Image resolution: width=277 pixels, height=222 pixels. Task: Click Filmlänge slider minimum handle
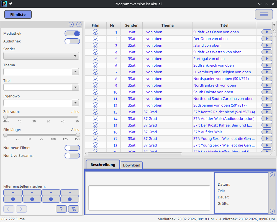6,135
